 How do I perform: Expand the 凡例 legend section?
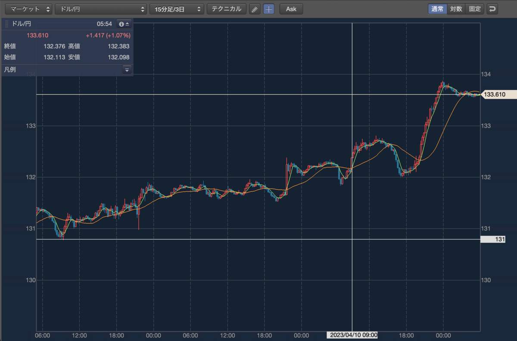127,69
